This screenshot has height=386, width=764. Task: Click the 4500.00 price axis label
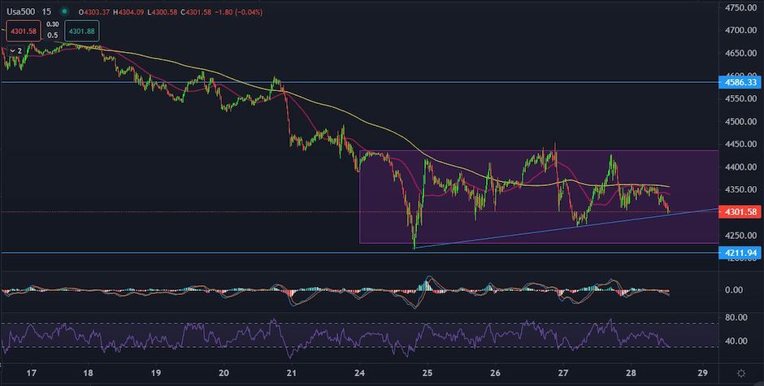[740, 121]
